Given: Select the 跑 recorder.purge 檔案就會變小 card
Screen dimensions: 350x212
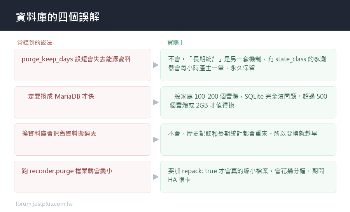Looking at the screenshot, I should 82,177.
